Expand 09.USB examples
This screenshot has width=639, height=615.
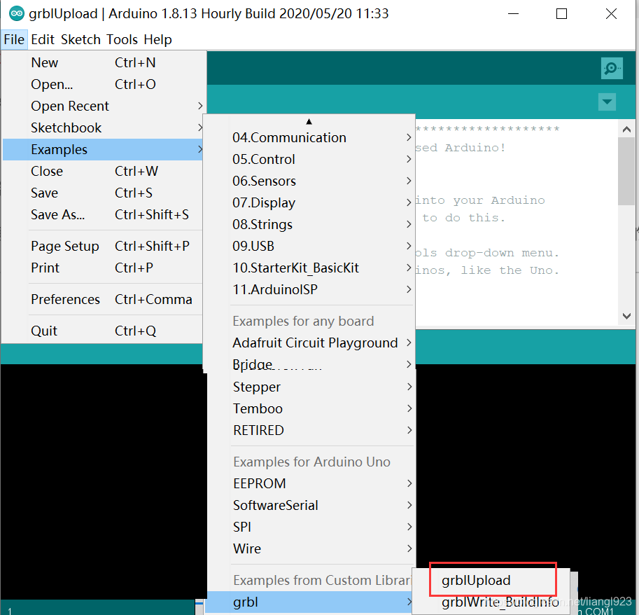pyautogui.click(x=310, y=246)
